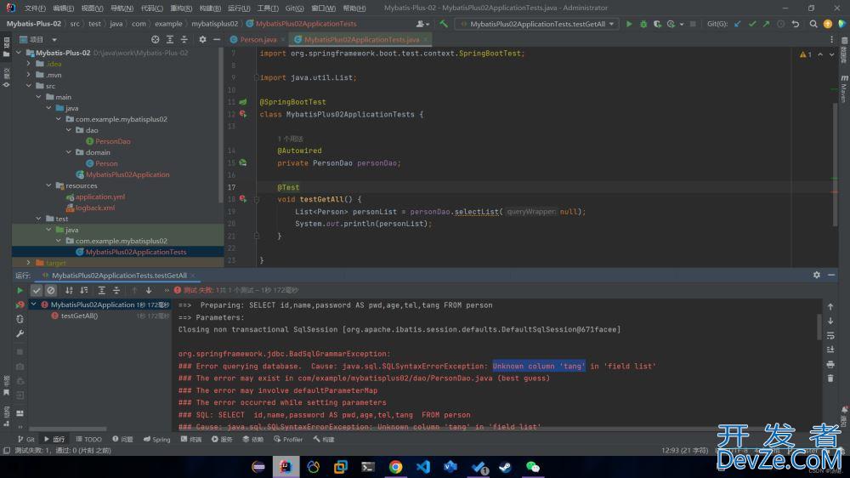Screen dimensions: 850x478
Task: Select MybatisPlus02ApplicationTests.java editor tab
Action: coord(361,40)
